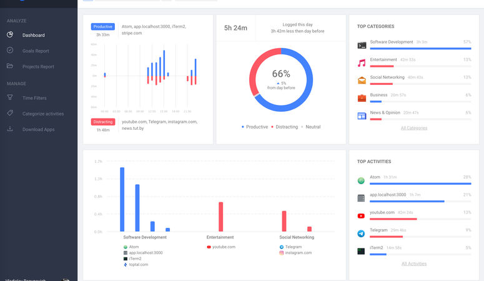
Task: Click the Software Development progress bar
Action: click(x=420, y=49)
